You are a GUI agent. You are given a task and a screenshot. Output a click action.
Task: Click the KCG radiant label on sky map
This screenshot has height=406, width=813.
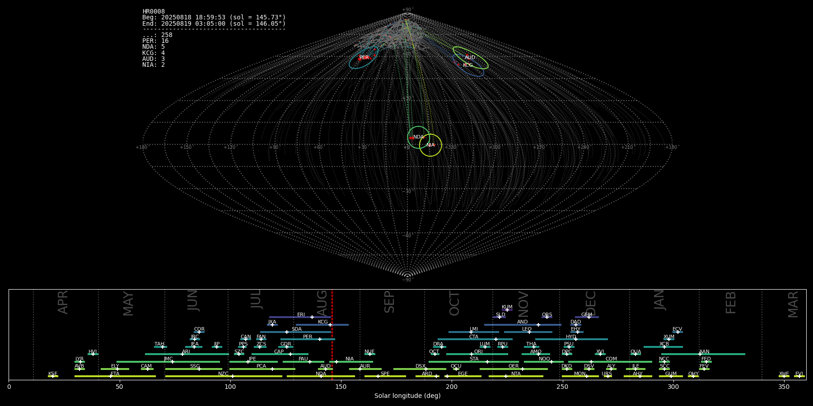point(468,65)
